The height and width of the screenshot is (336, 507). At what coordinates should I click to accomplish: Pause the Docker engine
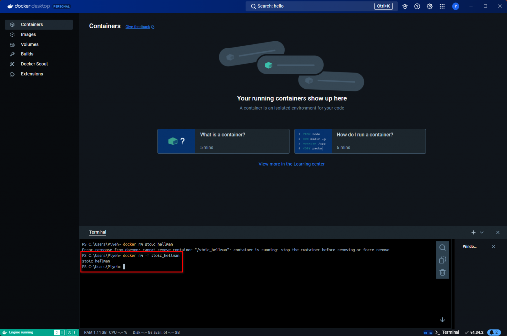[x=62, y=332]
